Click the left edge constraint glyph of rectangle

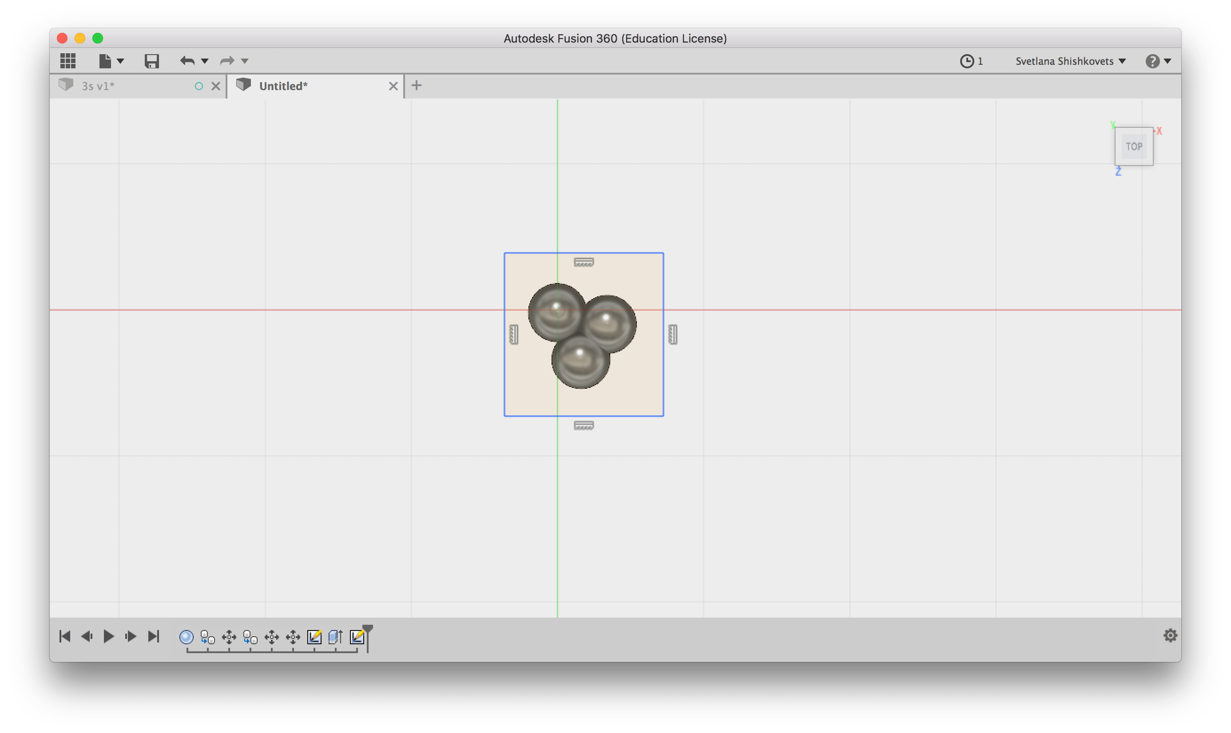coord(514,335)
